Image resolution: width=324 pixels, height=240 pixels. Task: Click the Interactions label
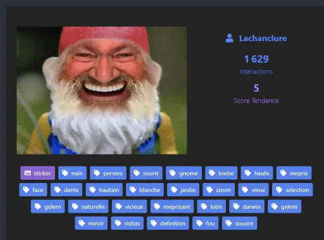256,72
